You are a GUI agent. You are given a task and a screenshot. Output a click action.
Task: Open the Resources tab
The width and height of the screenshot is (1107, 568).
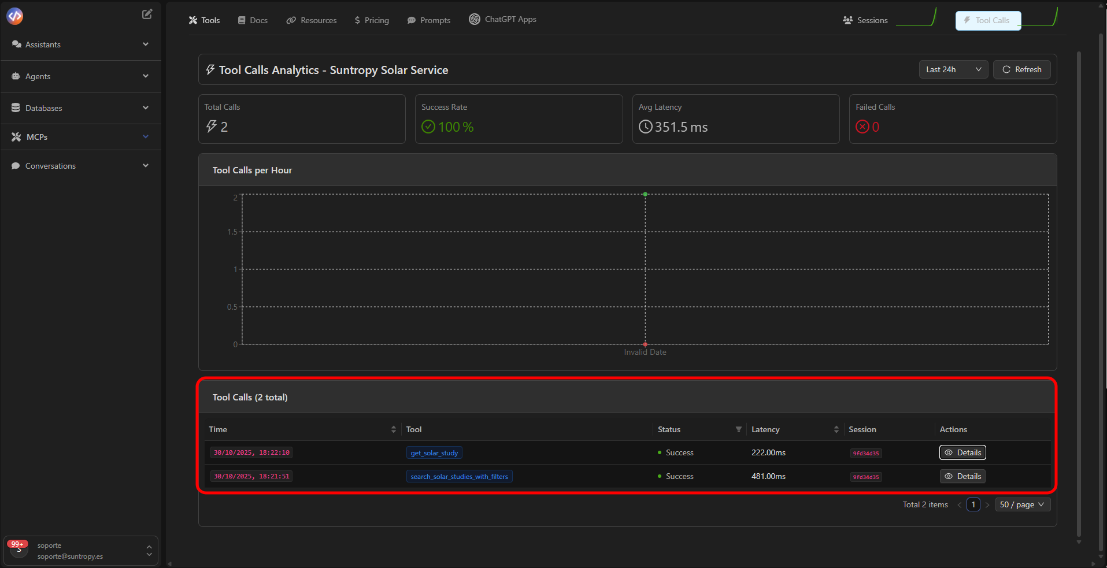(x=312, y=20)
